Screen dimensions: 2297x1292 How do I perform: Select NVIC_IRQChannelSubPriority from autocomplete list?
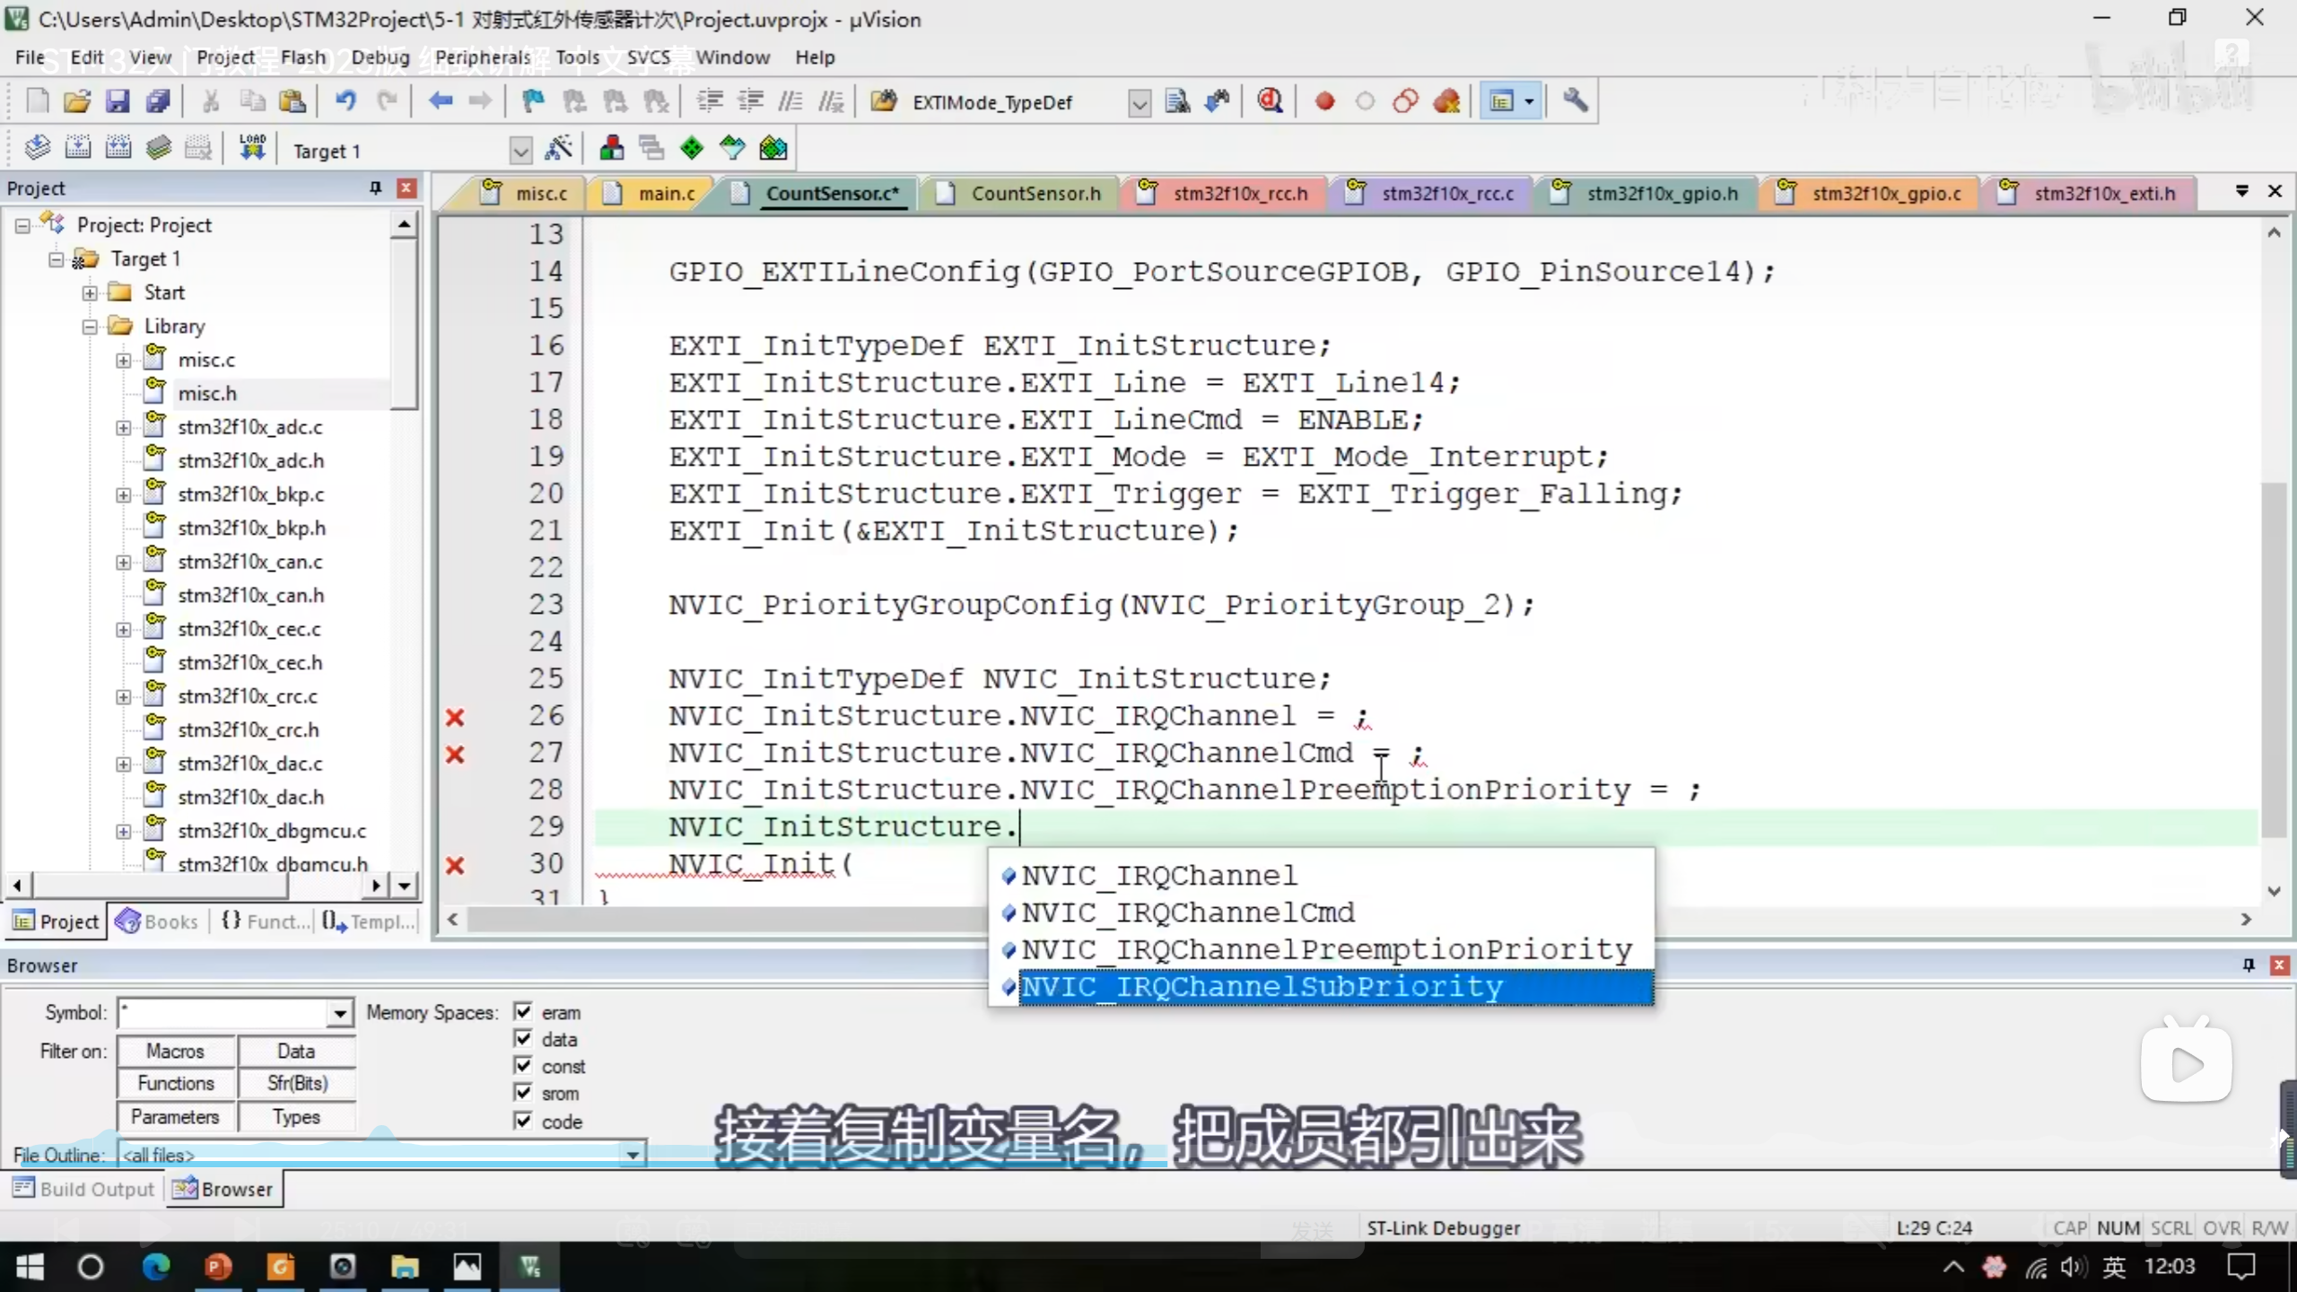pyautogui.click(x=1261, y=987)
